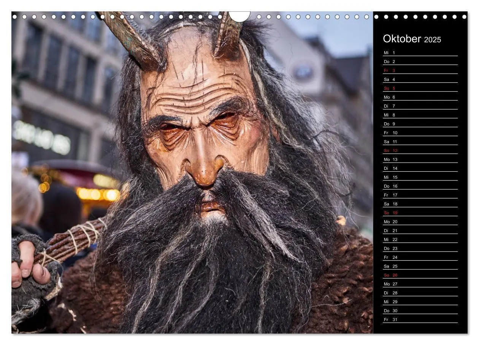479x345 pixels.
Task: Select the row 'Sa 4'
Action: (x=420, y=79)
